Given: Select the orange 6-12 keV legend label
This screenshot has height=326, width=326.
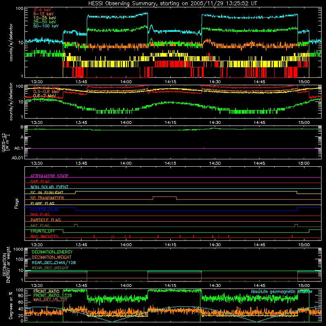Looking at the screenshot, I should tap(44, 14).
